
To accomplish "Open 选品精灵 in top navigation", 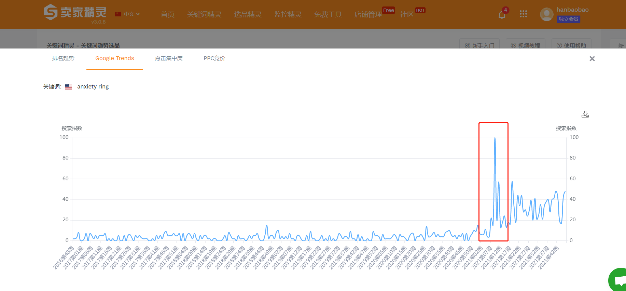I will [x=248, y=14].
